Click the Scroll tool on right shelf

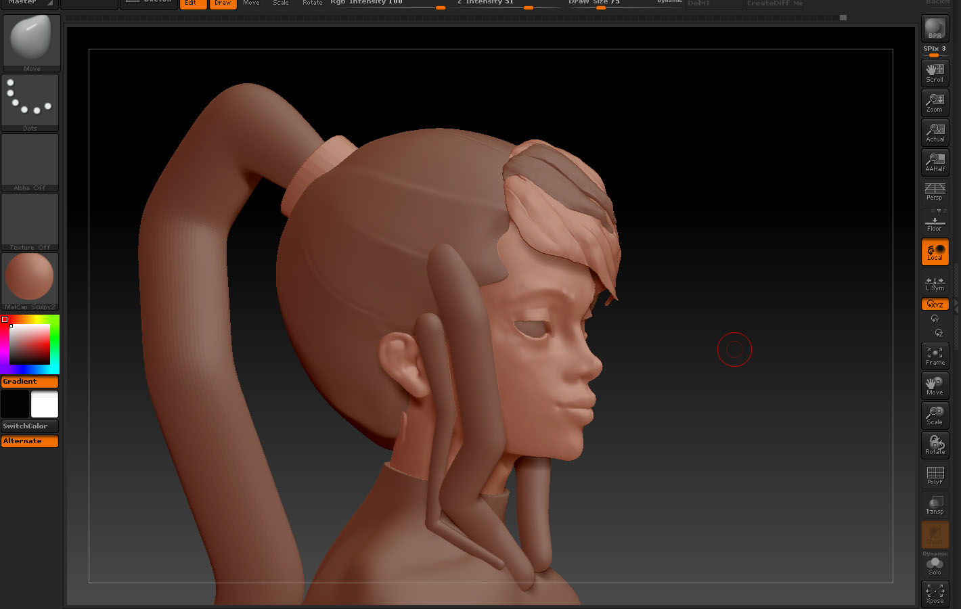(935, 72)
